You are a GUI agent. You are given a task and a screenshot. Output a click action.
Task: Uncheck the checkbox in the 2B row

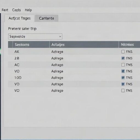[x=123, y=58]
